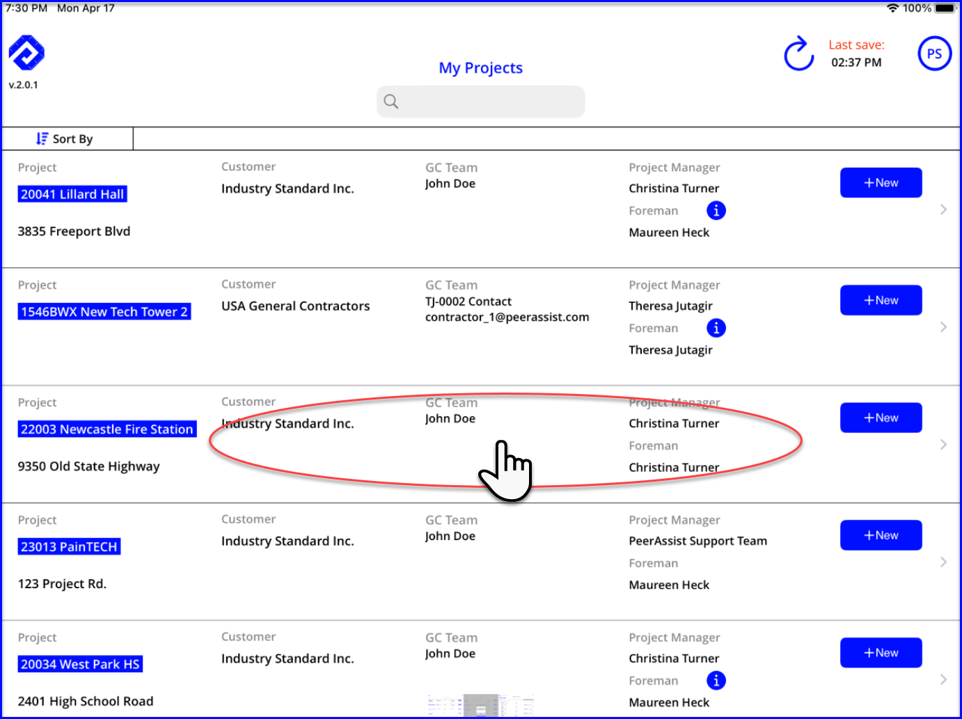Add new entry for 20041 Lillard Hall
This screenshot has width=962, height=719.
[x=881, y=182]
